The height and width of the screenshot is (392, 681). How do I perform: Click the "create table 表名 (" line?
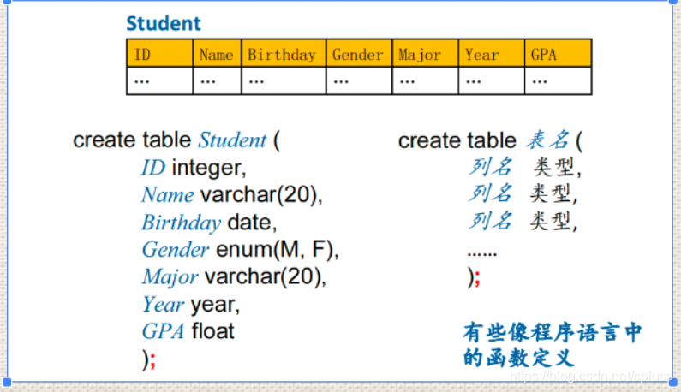(490, 140)
